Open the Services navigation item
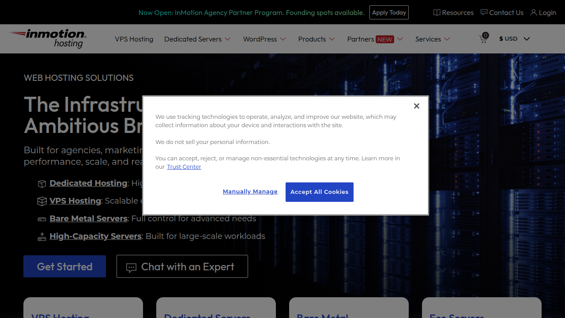 tap(428, 39)
